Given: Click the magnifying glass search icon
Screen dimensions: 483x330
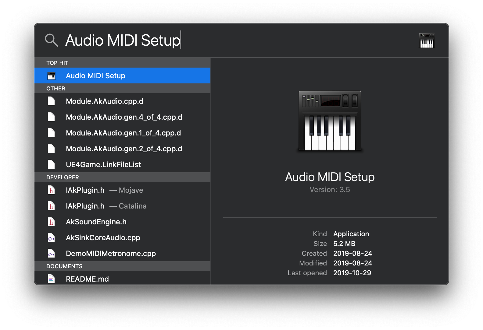Looking at the screenshot, I should [x=51, y=40].
